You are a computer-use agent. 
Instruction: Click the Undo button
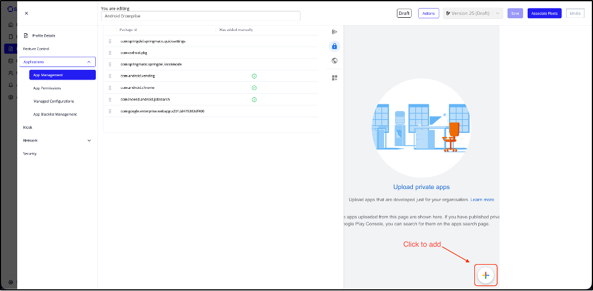click(x=575, y=13)
